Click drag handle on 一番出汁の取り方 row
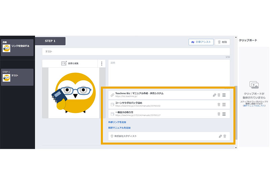270x185 pixels. (x=224, y=114)
